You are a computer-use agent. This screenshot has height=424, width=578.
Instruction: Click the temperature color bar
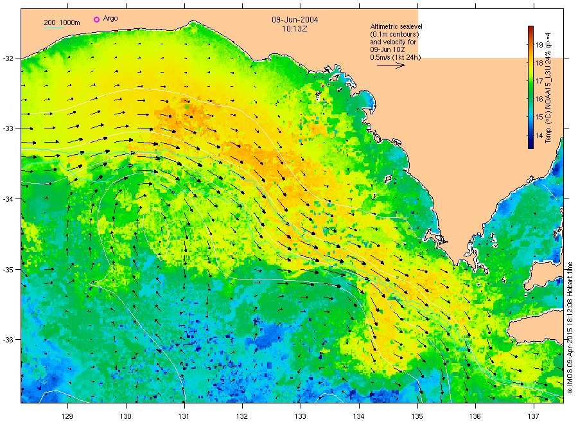530,87
